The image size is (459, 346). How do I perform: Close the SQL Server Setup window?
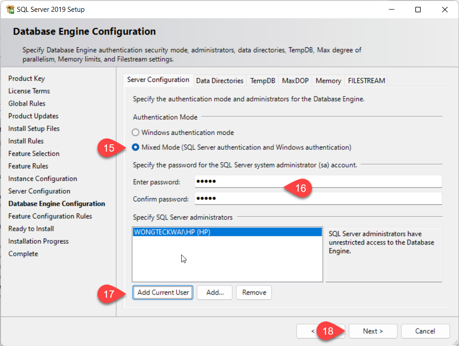coord(444,10)
